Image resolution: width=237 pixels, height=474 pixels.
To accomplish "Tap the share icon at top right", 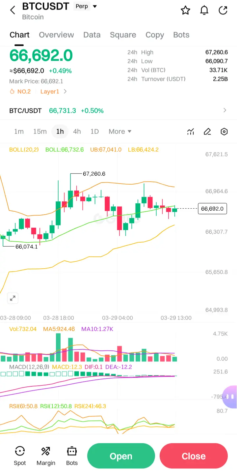I will pos(223,11).
